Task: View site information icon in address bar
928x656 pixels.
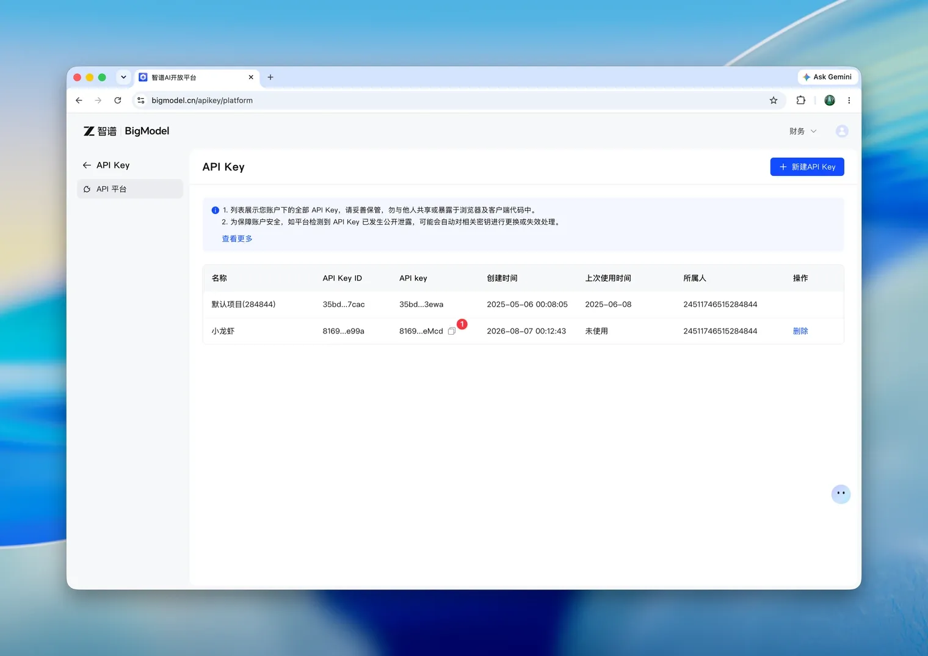Action: click(x=141, y=100)
